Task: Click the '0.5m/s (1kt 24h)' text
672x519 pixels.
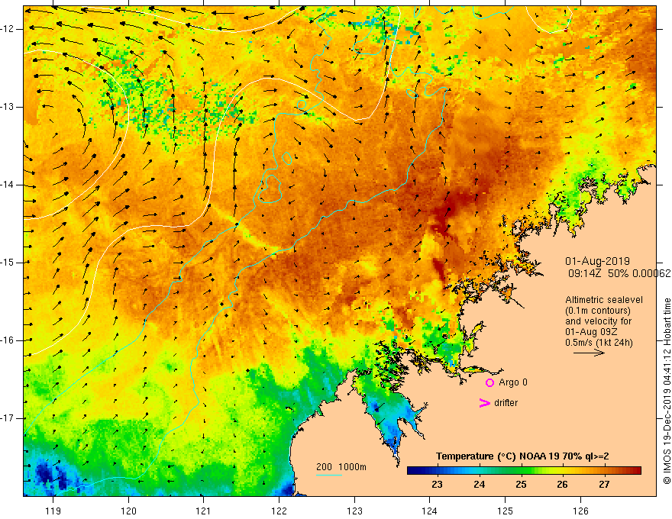Action: pyautogui.click(x=599, y=343)
